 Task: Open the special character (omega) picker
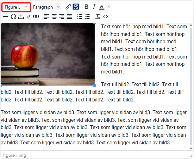click(x=13, y=17)
